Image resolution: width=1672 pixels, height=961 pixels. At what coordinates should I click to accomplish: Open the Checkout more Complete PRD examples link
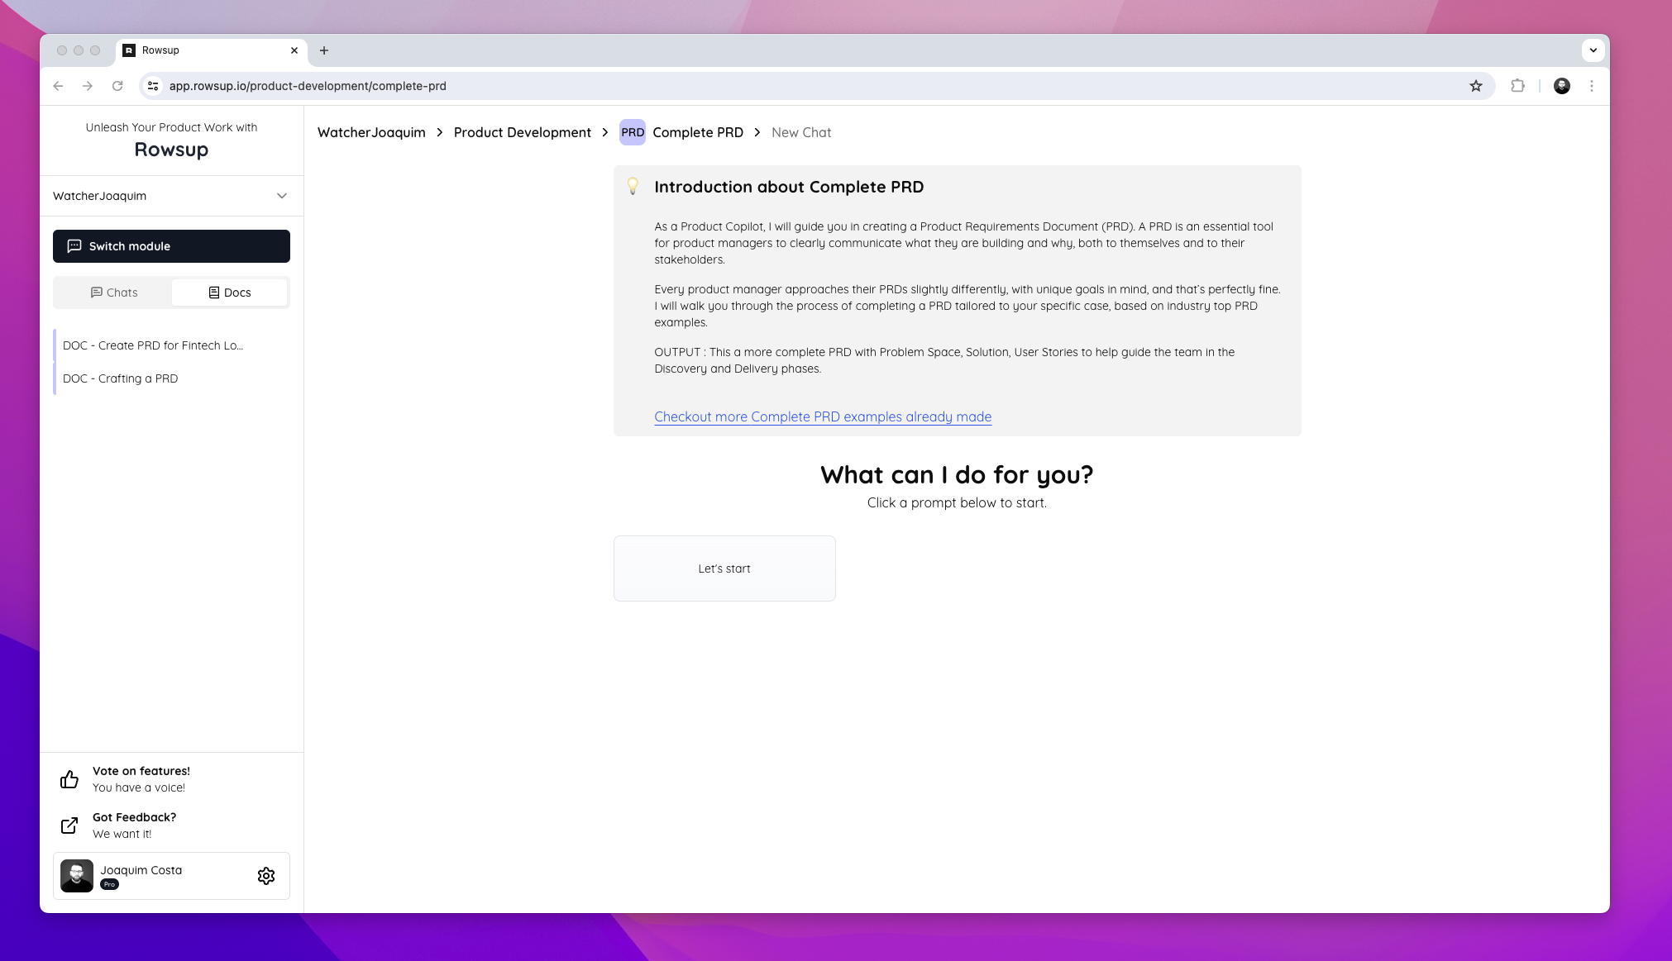822,416
